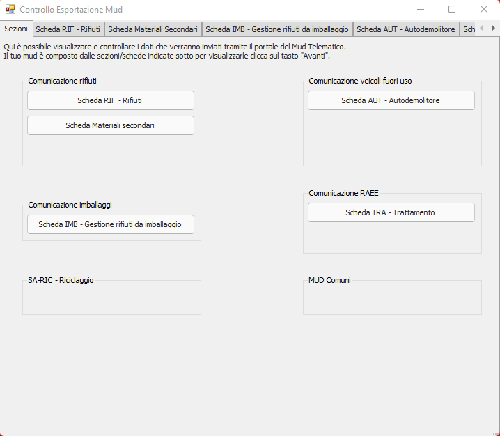
Task: Click the Scheda IMB - Gestione rifiuti button
Action: coord(110,224)
